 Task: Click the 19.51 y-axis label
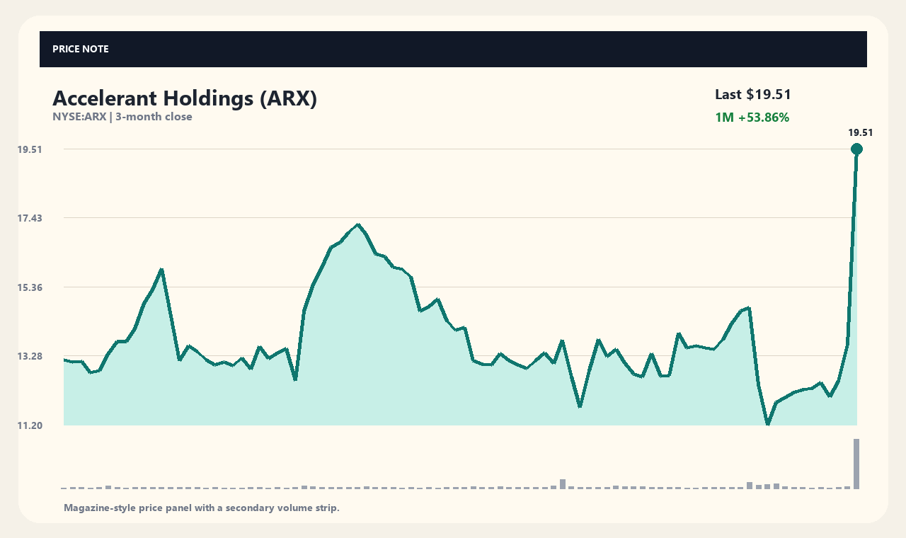coord(30,149)
